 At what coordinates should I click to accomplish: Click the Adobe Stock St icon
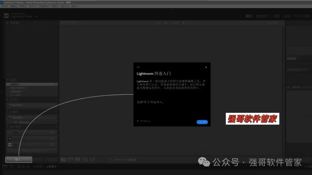pos(10,138)
